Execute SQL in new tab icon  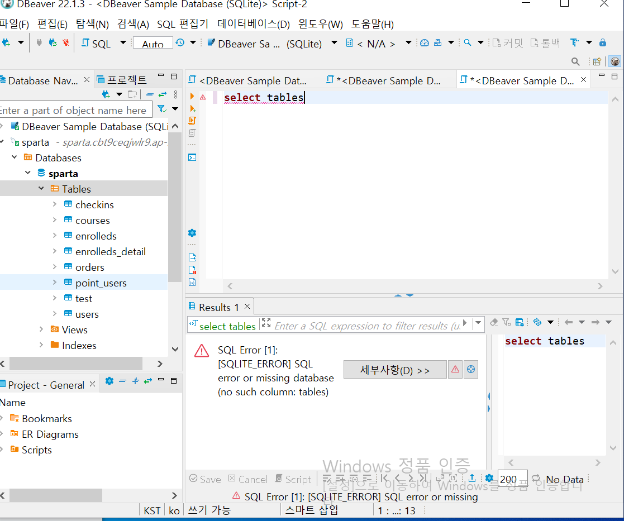[193, 108]
